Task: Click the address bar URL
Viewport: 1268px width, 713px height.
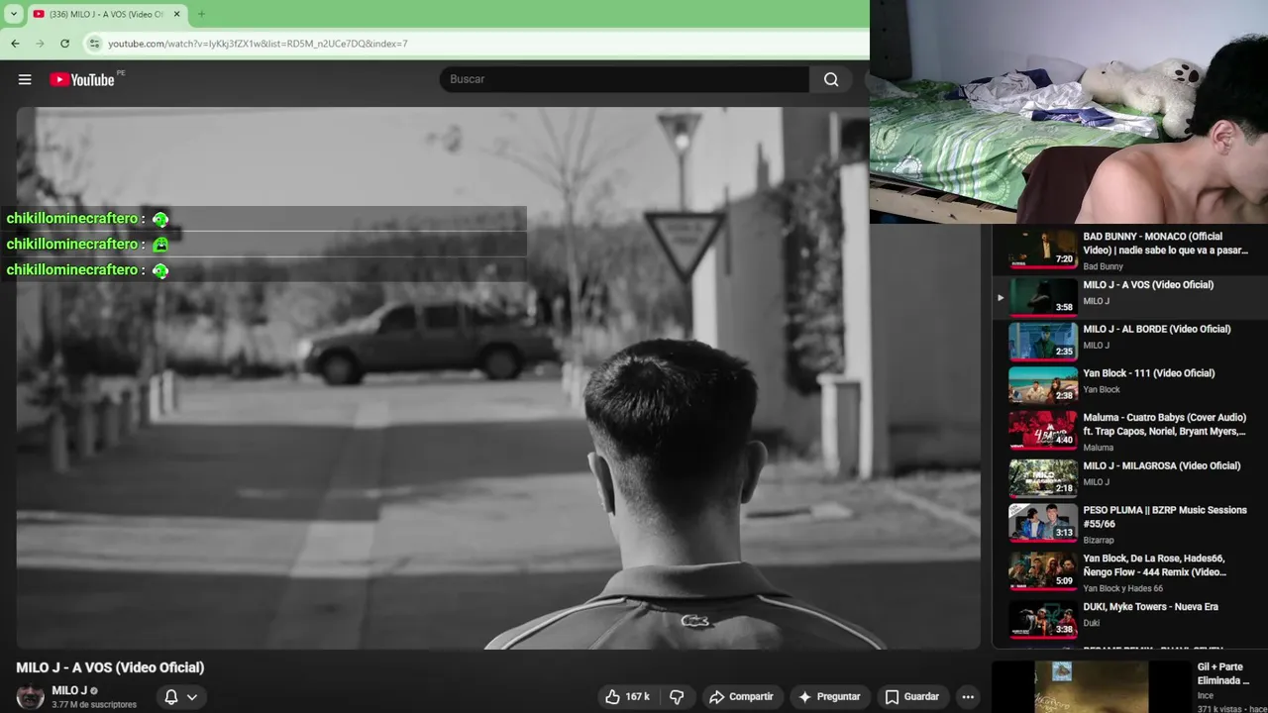Action: (258, 44)
